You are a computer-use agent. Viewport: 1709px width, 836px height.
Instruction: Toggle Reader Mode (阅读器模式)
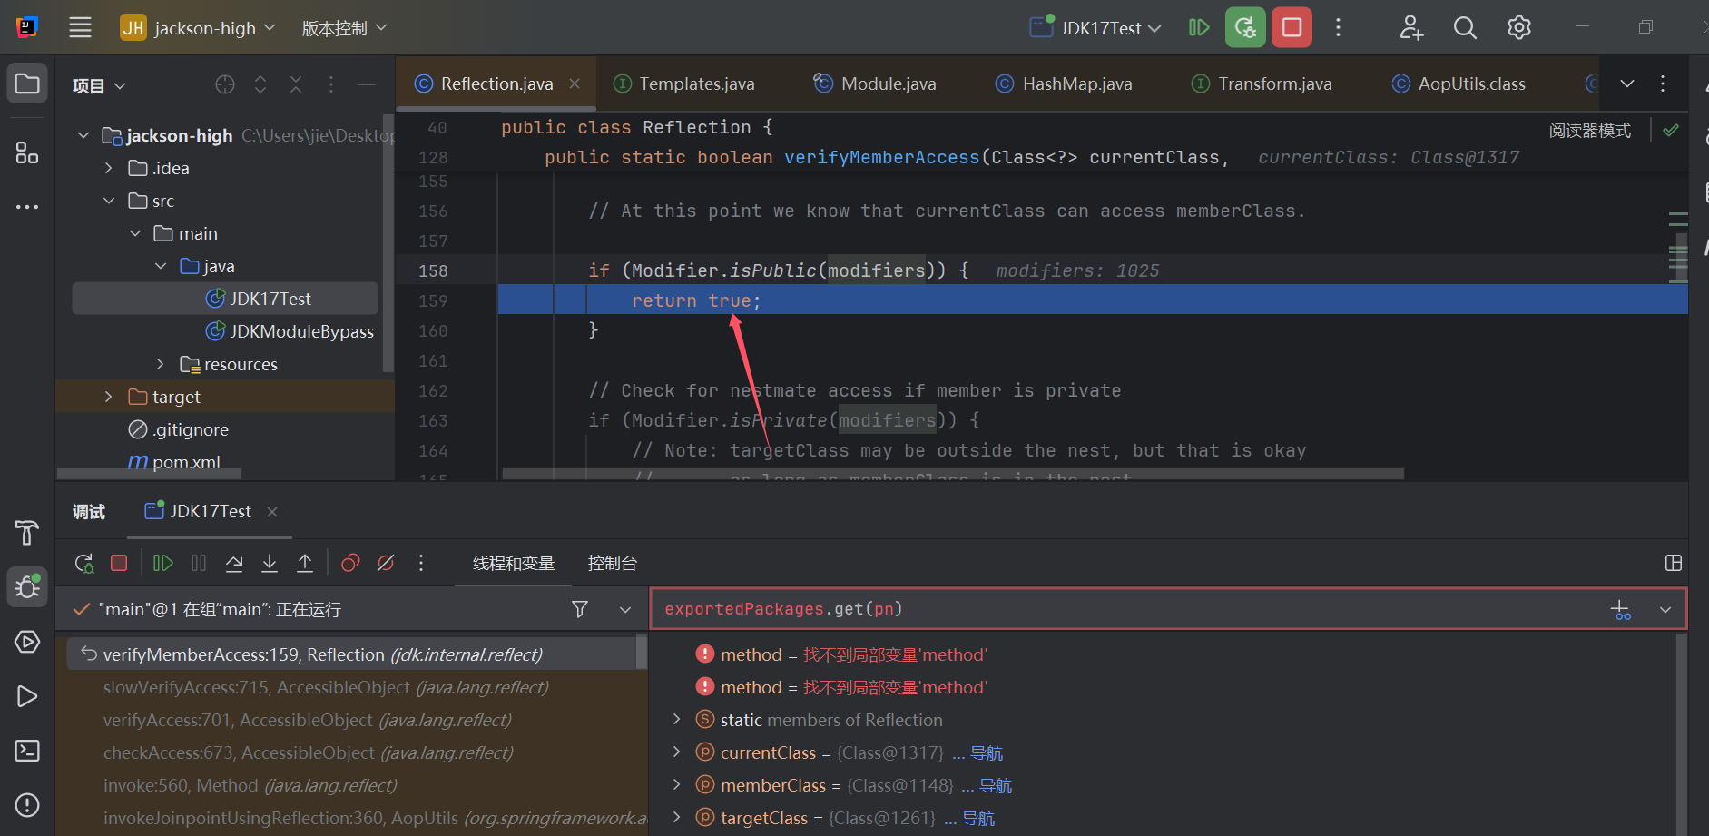[1589, 131]
